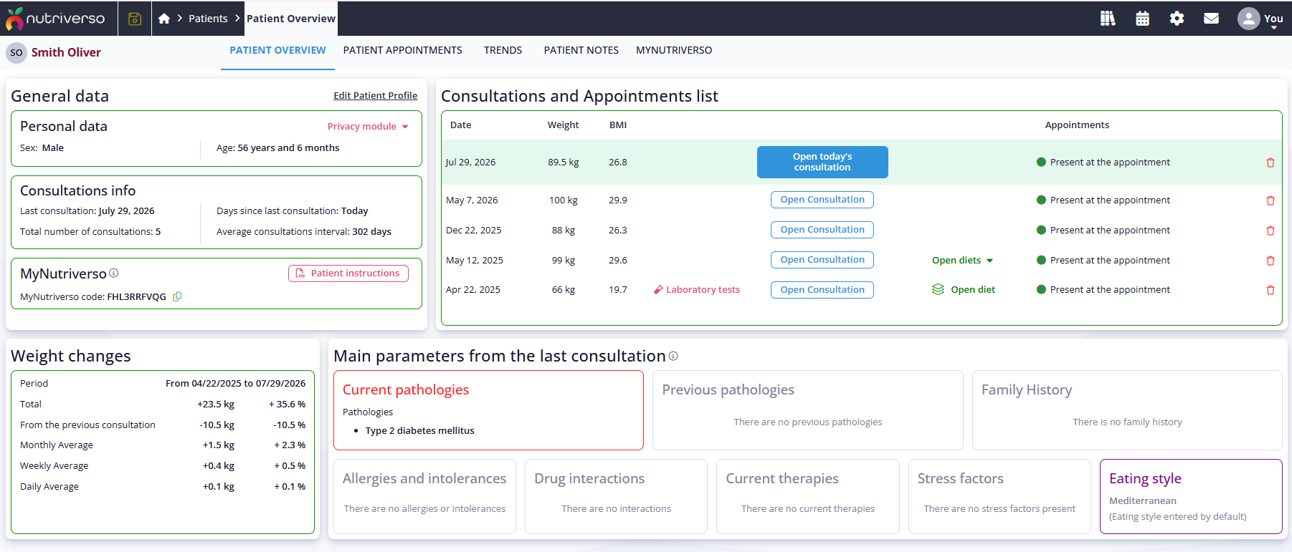The height and width of the screenshot is (552, 1292).
Task: Open Consultation for Dec 22, 2025
Action: tap(822, 230)
